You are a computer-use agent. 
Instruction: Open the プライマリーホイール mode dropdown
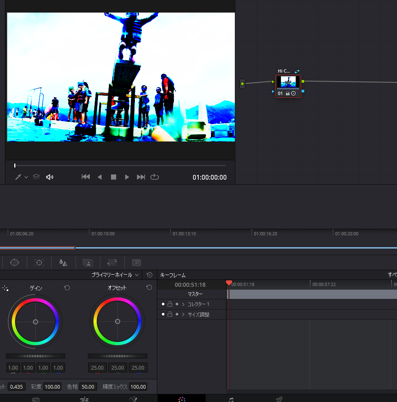(115, 275)
